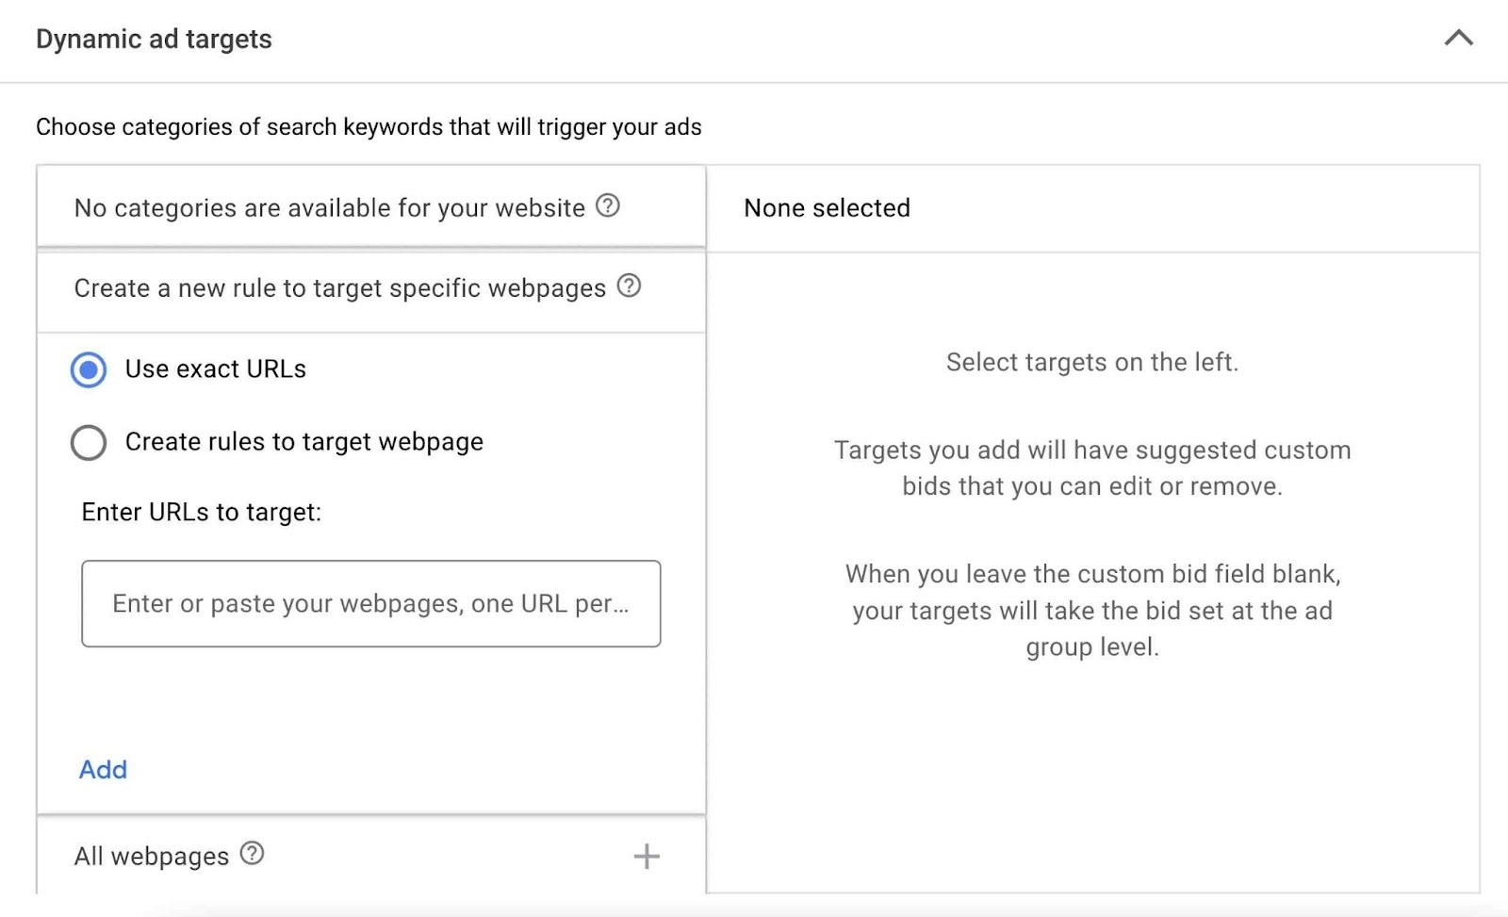Select the All webpages row
The height and width of the screenshot is (917, 1508).
pyautogui.click(x=152, y=854)
